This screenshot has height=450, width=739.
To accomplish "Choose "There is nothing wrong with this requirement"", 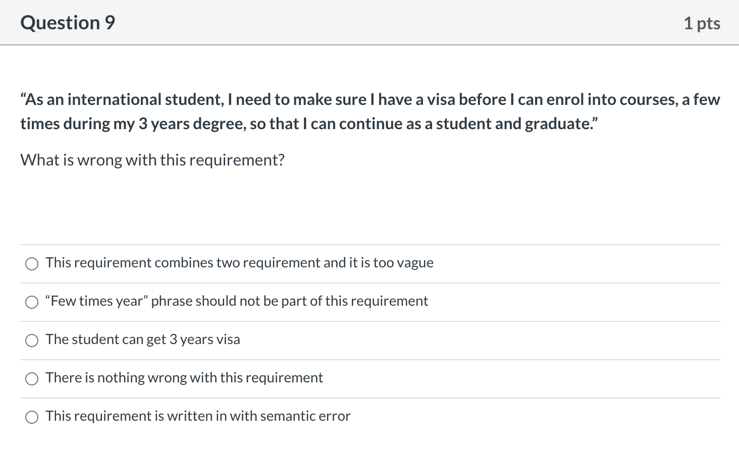I will 184,378.
